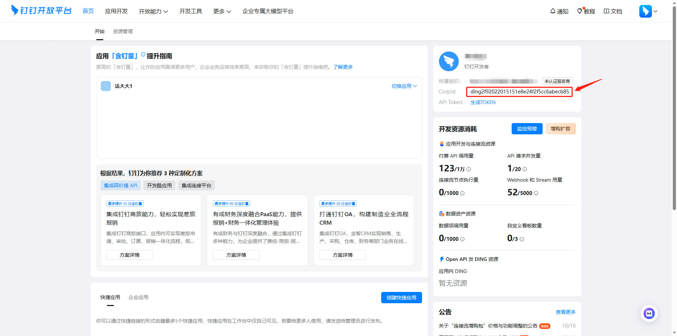This screenshot has height=336, width=677.
Task: Click the 监控预警 button
Action: (527, 129)
